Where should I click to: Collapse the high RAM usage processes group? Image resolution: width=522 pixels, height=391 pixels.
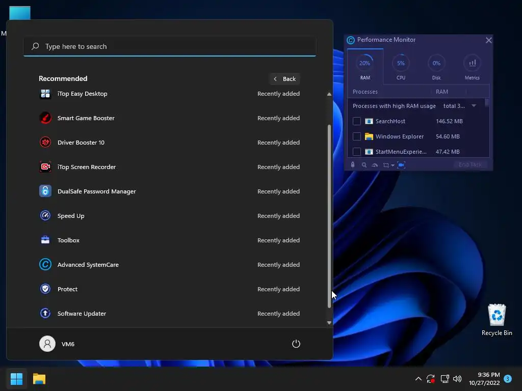[x=474, y=106]
